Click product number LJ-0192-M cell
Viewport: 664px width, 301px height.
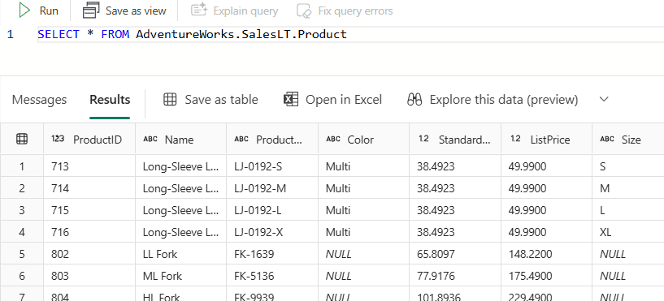coord(272,188)
